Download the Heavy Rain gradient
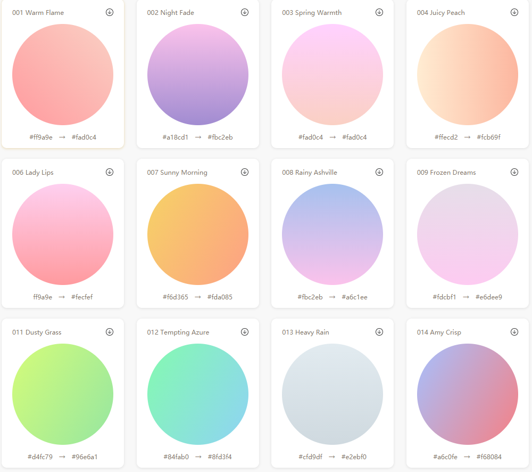Image resolution: width=532 pixels, height=472 pixels. pos(379,332)
